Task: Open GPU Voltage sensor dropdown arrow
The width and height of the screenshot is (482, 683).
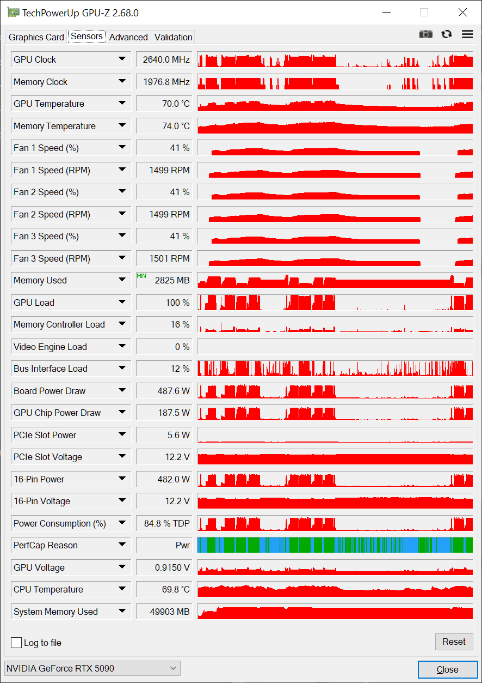Action: click(x=122, y=567)
